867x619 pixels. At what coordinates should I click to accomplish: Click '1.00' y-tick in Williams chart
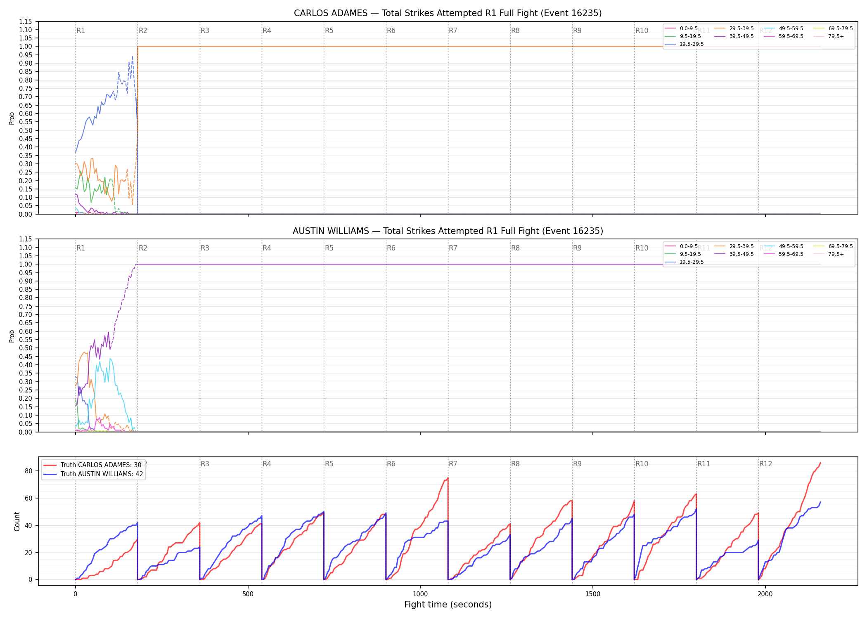[26, 265]
